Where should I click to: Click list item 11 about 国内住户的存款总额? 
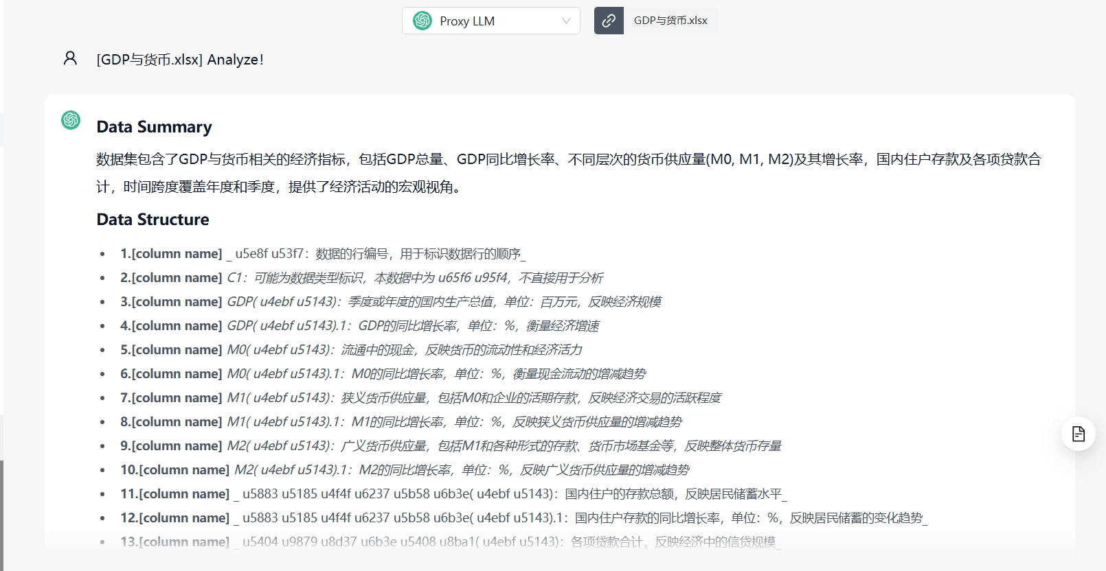click(x=453, y=494)
